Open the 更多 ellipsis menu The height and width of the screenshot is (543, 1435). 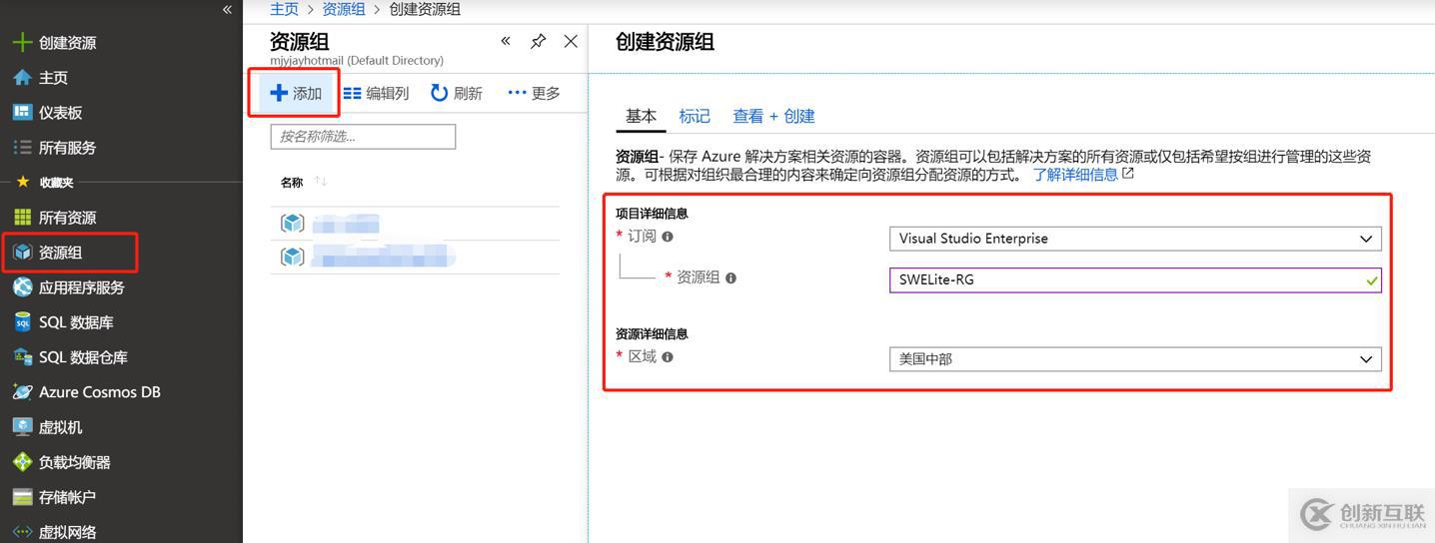[534, 93]
